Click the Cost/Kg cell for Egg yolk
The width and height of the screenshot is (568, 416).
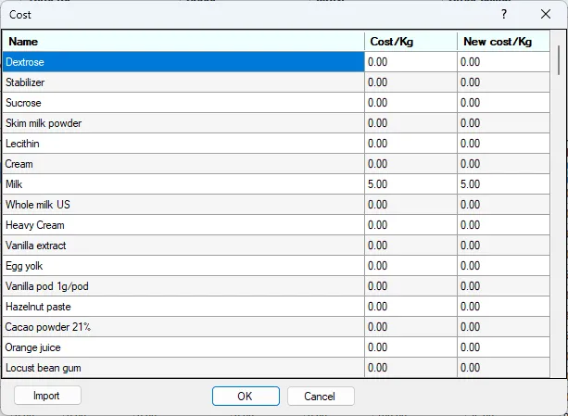410,266
